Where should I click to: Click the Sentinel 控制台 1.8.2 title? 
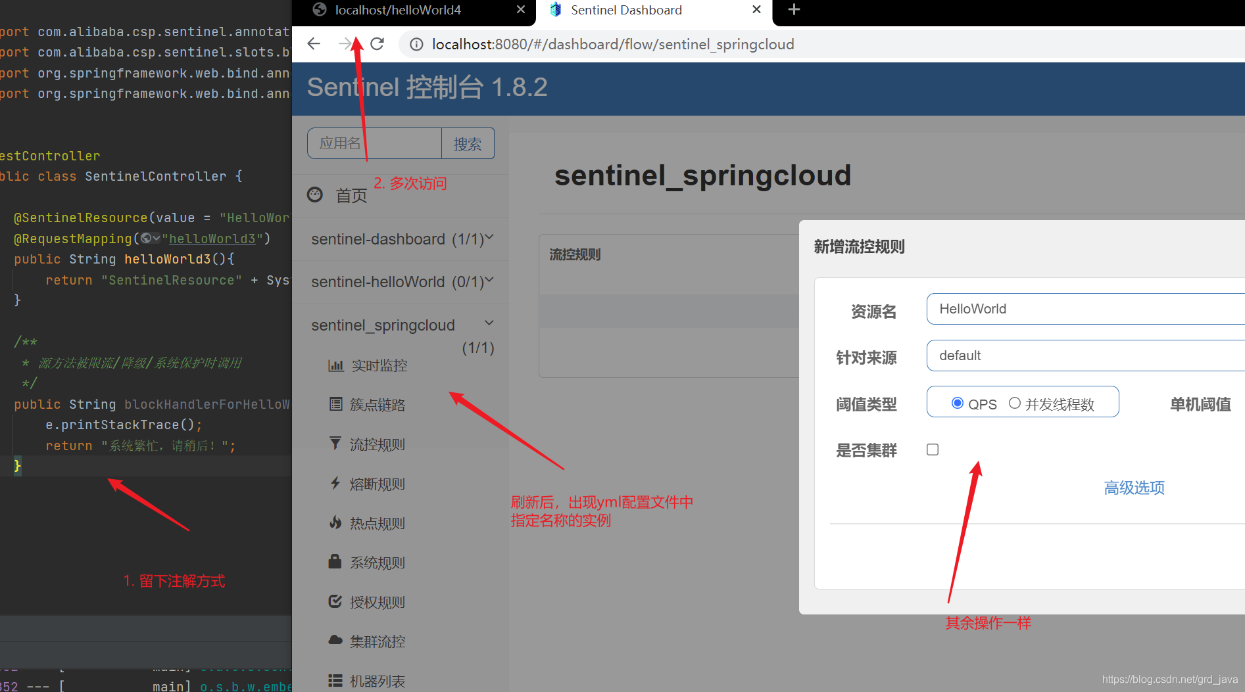coord(427,87)
